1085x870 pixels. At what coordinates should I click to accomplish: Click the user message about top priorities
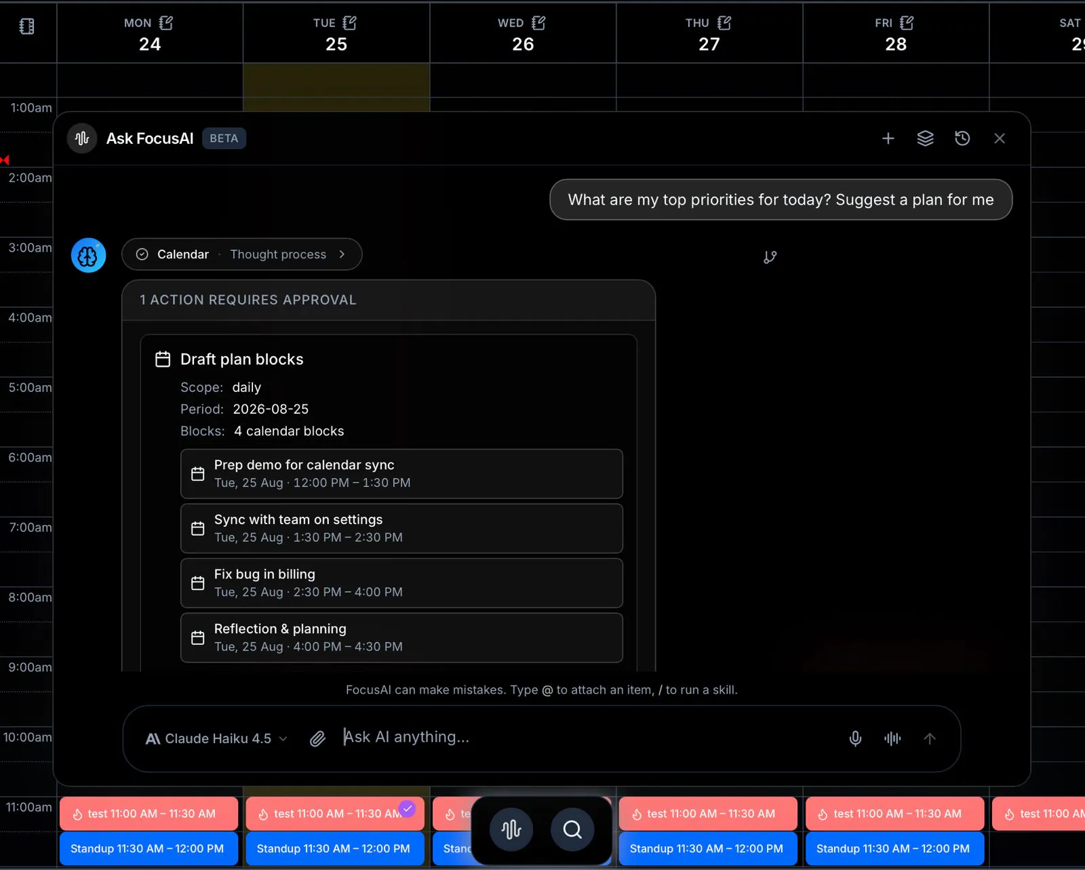781,199
